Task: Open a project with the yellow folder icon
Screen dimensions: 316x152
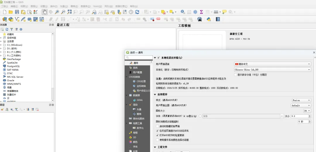Action: click(x=11, y=12)
